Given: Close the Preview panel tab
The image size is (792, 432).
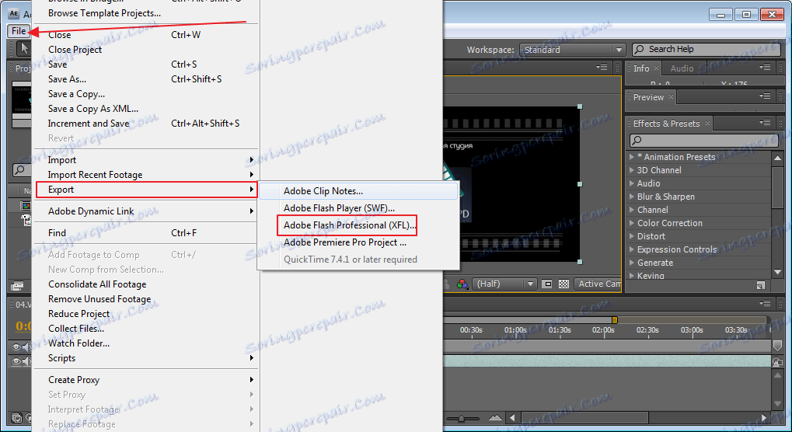Looking at the screenshot, I should 671,96.
